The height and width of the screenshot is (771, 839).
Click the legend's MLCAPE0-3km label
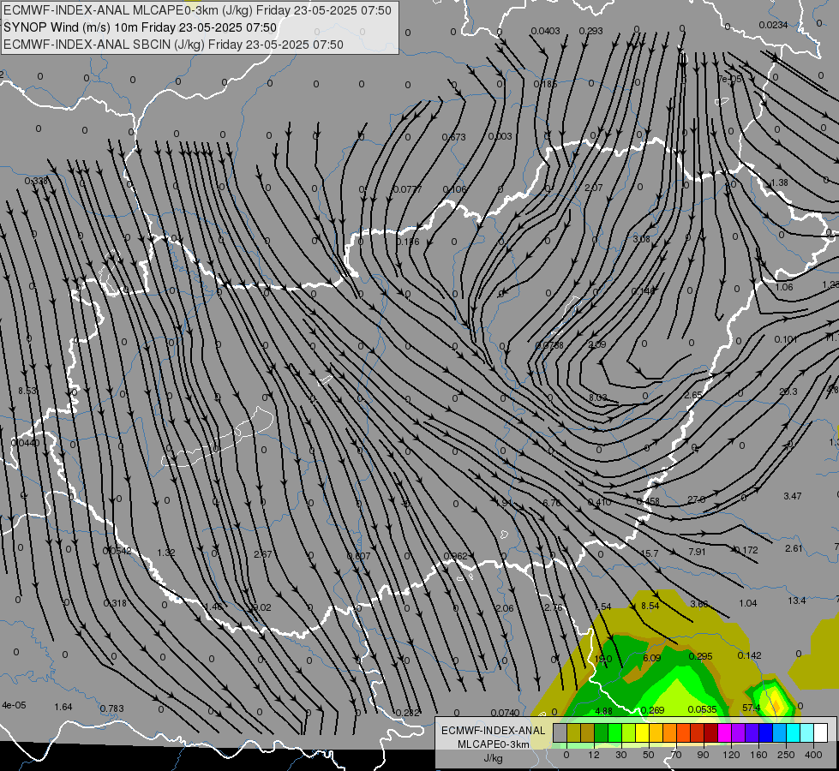[x=493, y=744]
